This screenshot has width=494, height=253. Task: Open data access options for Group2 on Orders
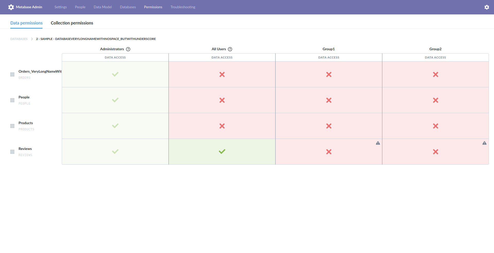(435, 74)
